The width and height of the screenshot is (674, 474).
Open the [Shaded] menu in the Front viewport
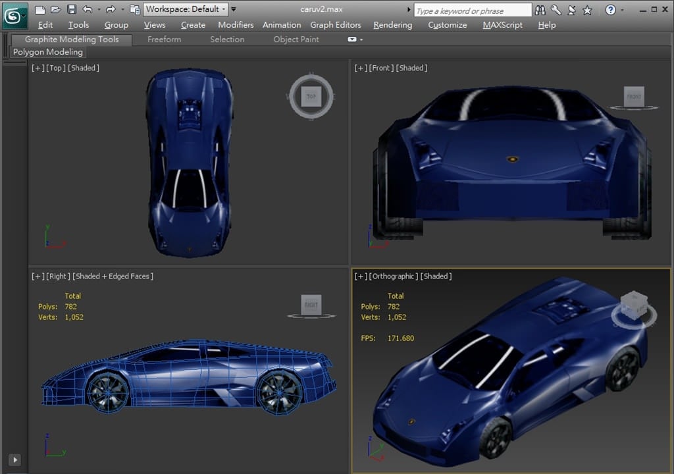pyautogui.click(x=411, y=68)
